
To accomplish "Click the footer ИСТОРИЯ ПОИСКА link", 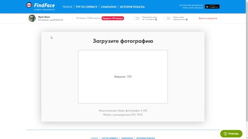I will click(x=146, y=138).
